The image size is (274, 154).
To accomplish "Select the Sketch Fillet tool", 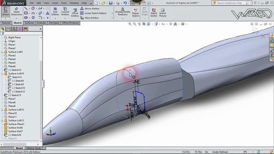I will click(x=40, y=18).
